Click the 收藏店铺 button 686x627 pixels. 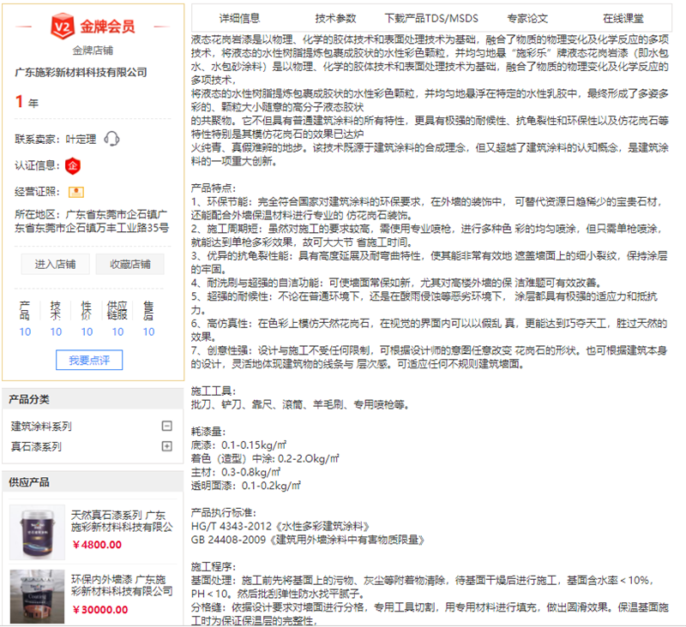[x=130, y=264]
